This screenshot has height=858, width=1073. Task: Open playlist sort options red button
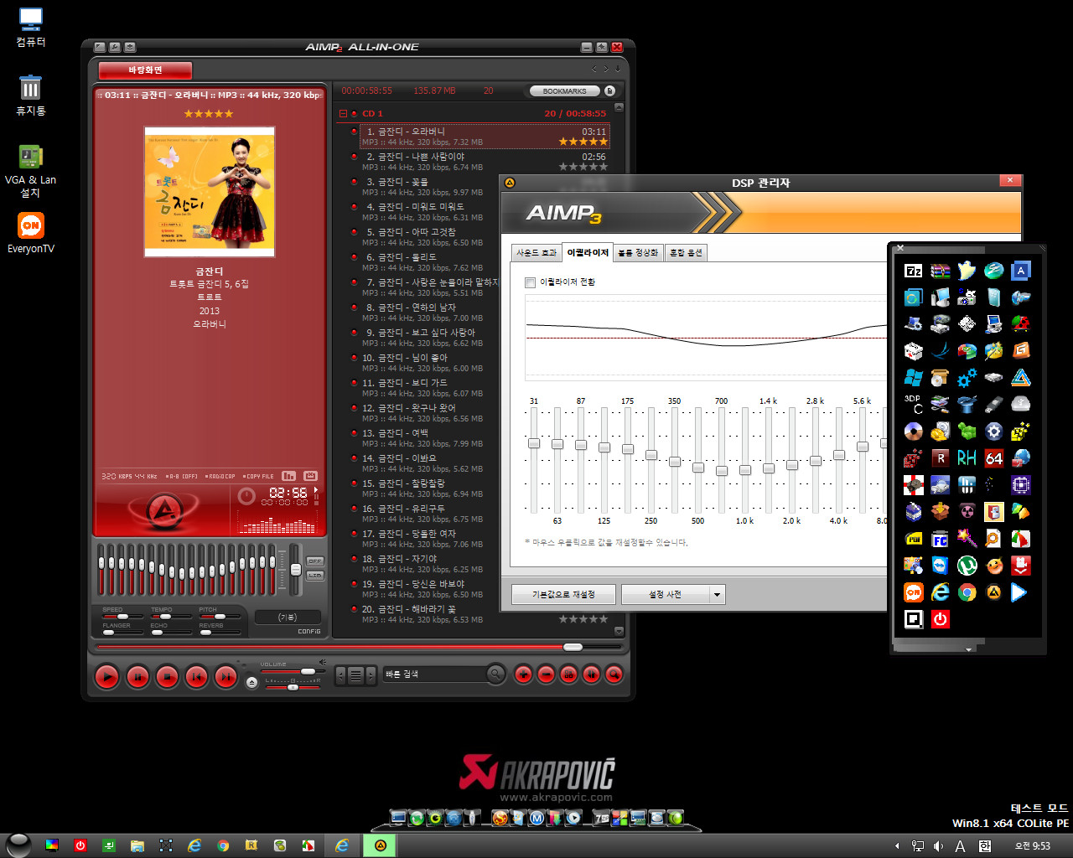tap(568, 674)
